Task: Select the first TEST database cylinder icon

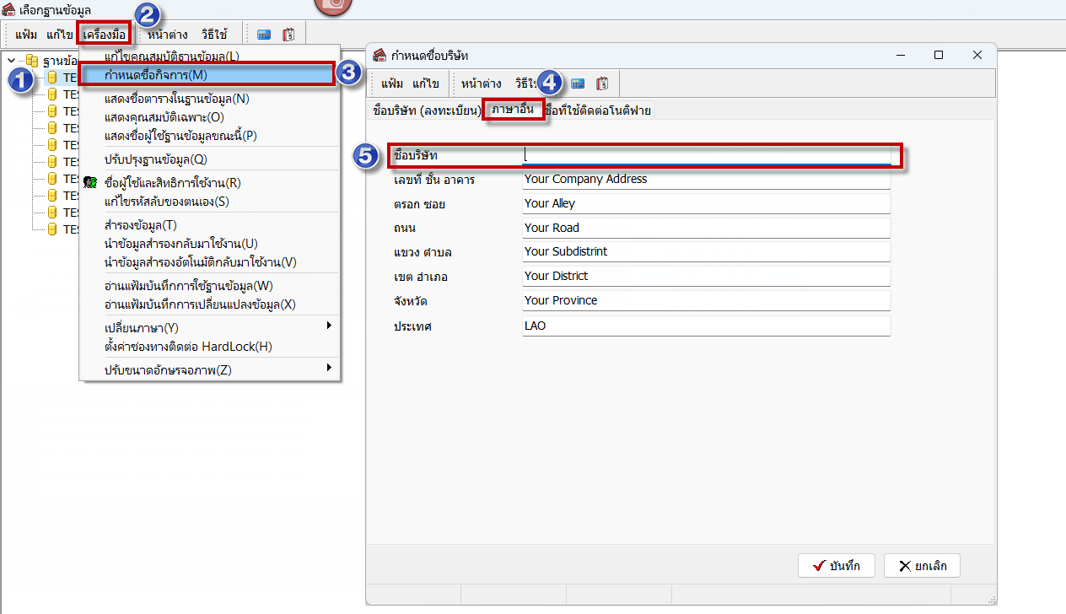Action: tap(51, 78)
